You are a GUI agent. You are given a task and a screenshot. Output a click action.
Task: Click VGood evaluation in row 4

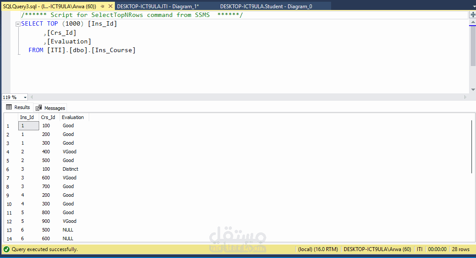[x=70, y=152]
